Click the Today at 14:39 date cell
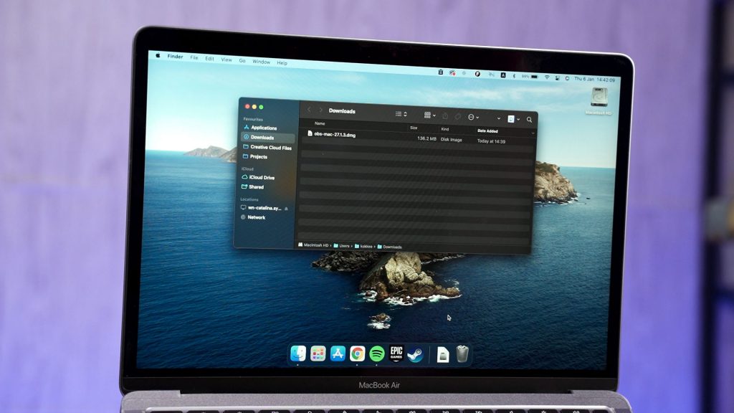 [x=491, y=141]
